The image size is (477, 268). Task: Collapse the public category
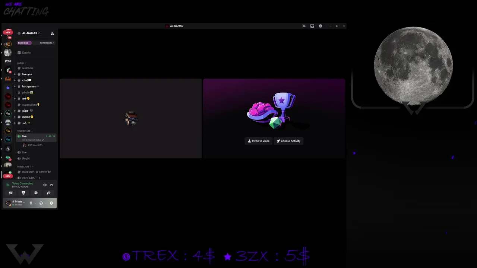pyautogui.click(x=22, y=63)
